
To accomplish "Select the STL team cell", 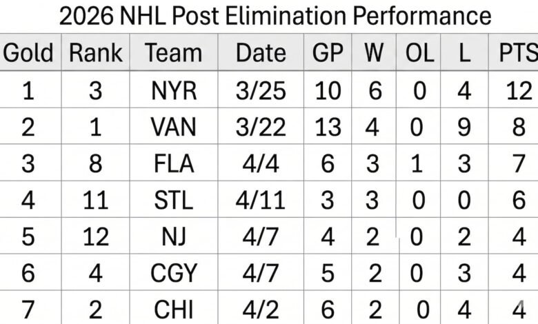I will point(173,200).
